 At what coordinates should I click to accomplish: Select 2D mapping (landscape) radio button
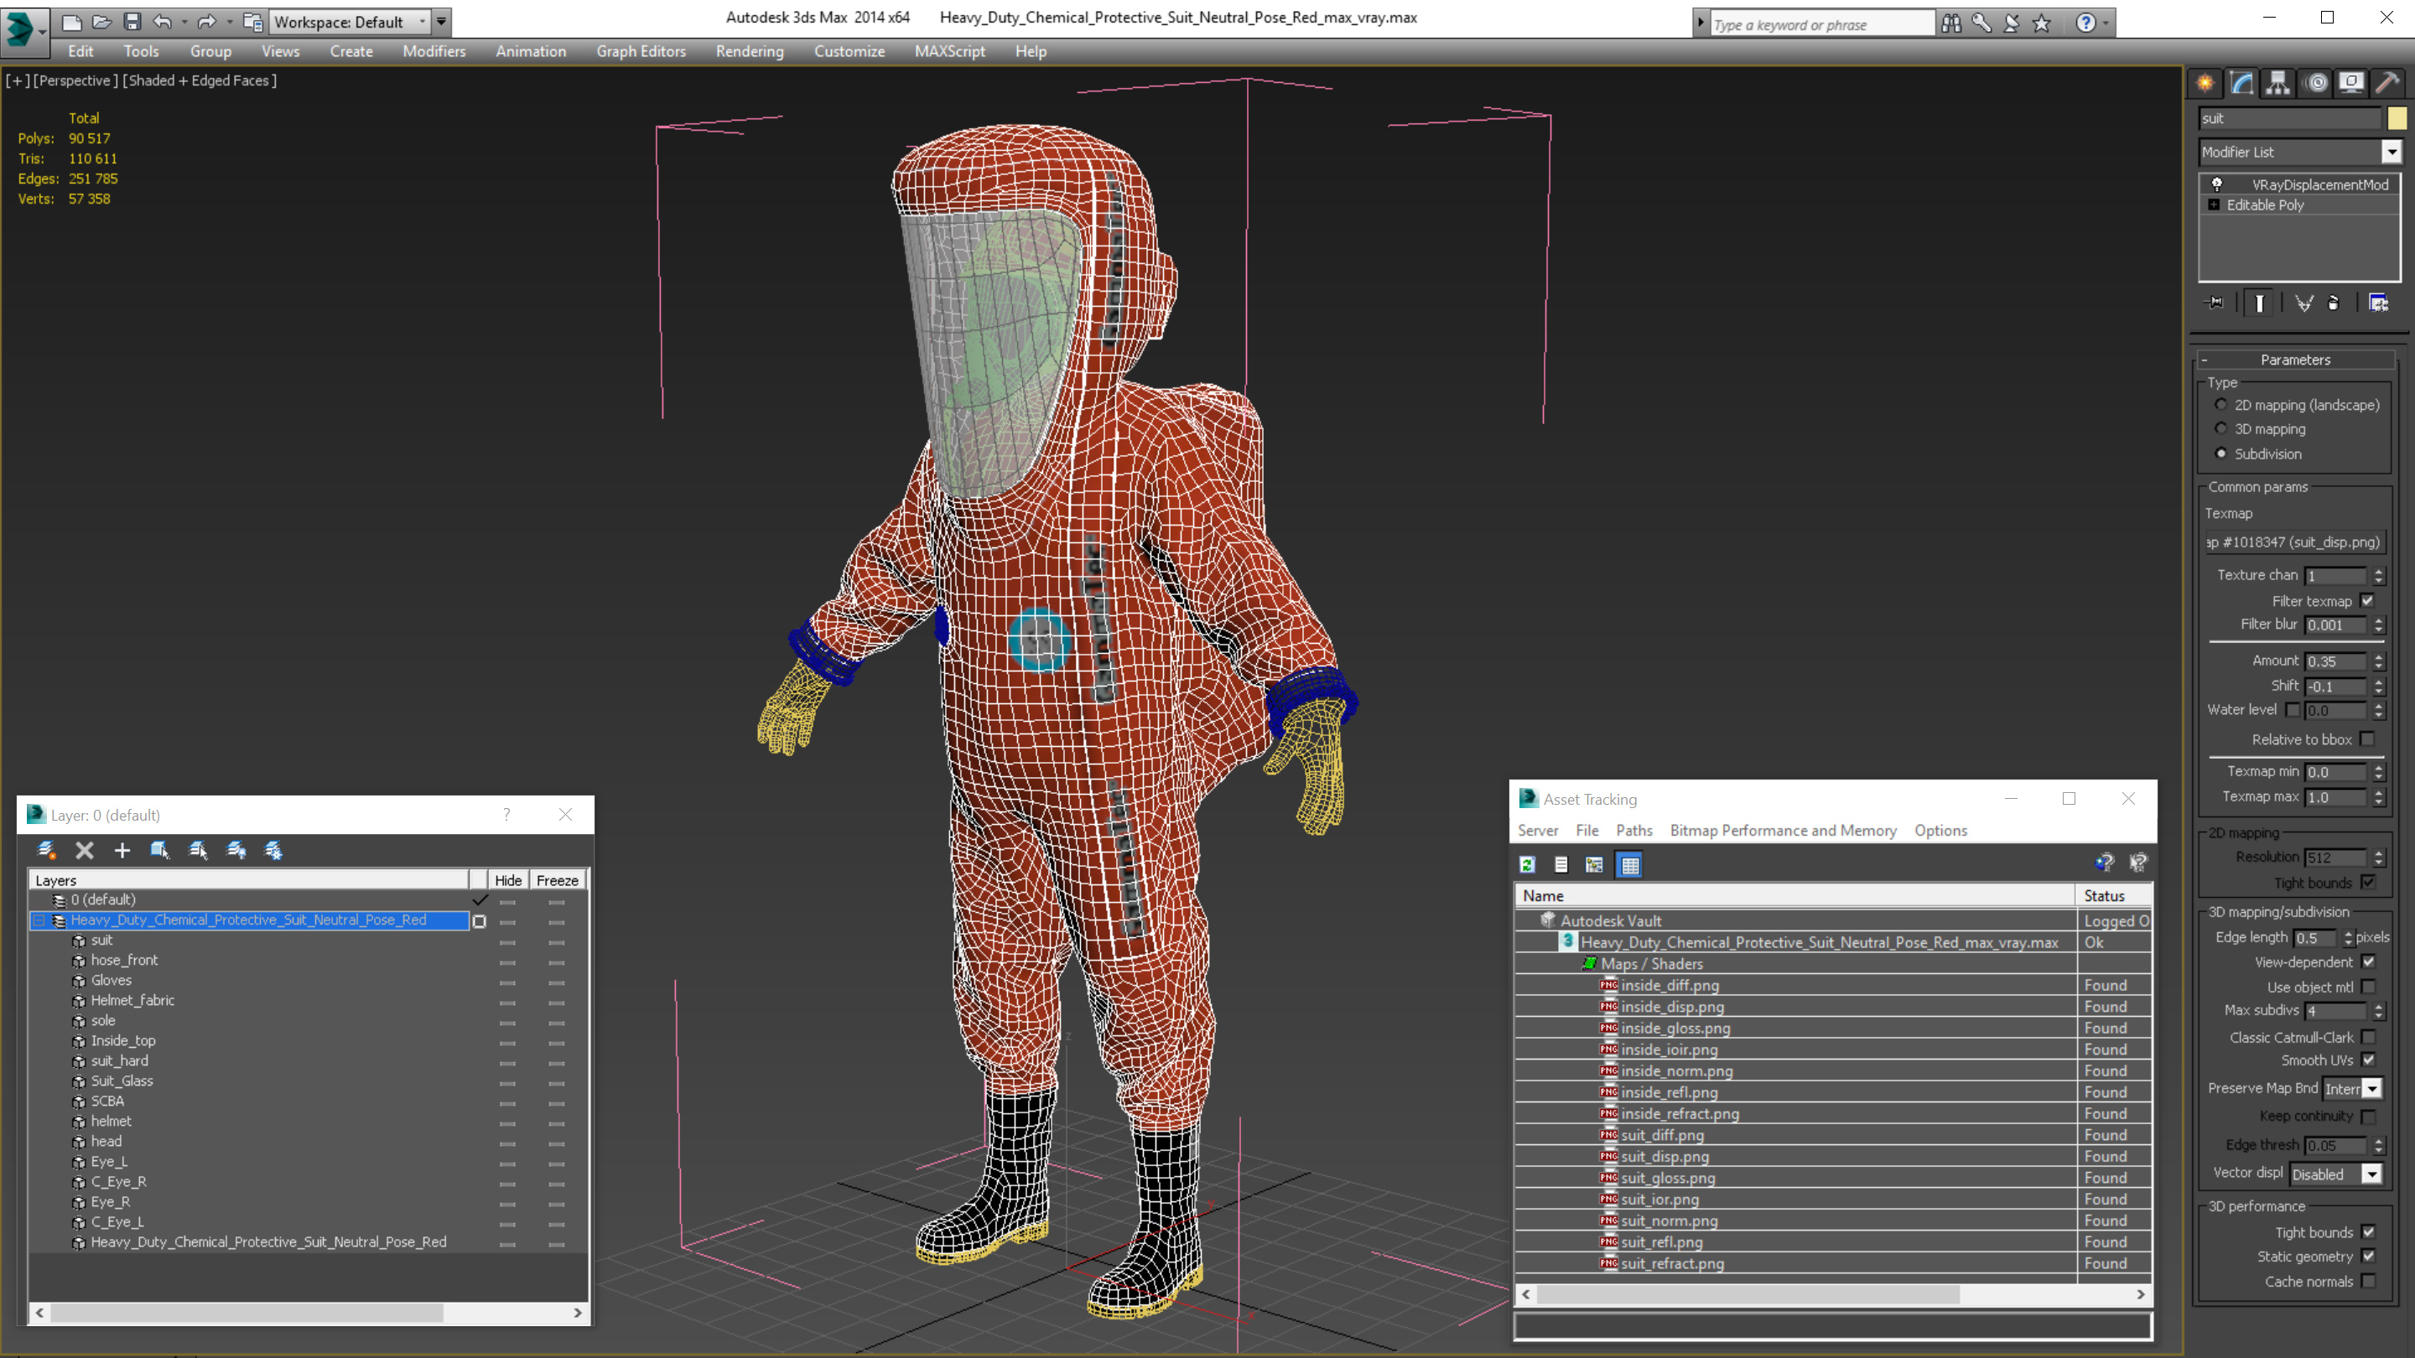click(2221, 405)
